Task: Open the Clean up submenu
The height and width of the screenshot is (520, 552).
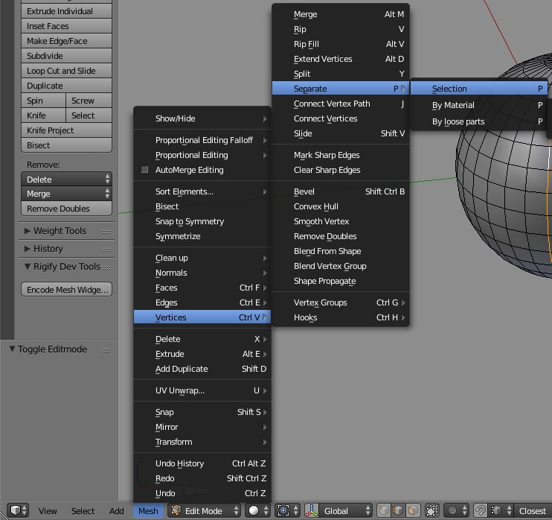Action: pos(202,258)
